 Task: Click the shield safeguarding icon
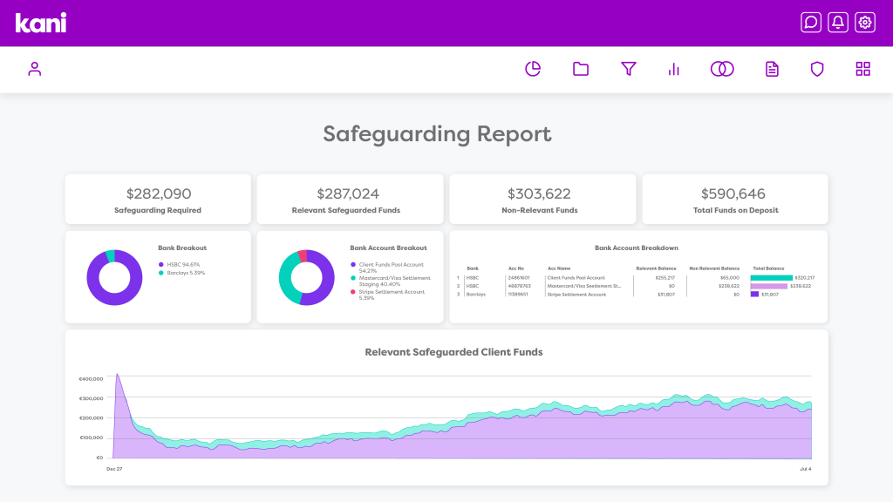pyautogui.click(x=817, y=69)
